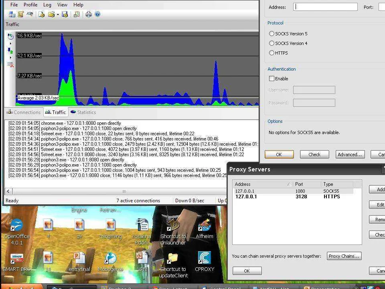Open the SMART BRO desktop shortcut
Image resolution: width=385 pixels, height=289 pixels.
pos(16,258)
